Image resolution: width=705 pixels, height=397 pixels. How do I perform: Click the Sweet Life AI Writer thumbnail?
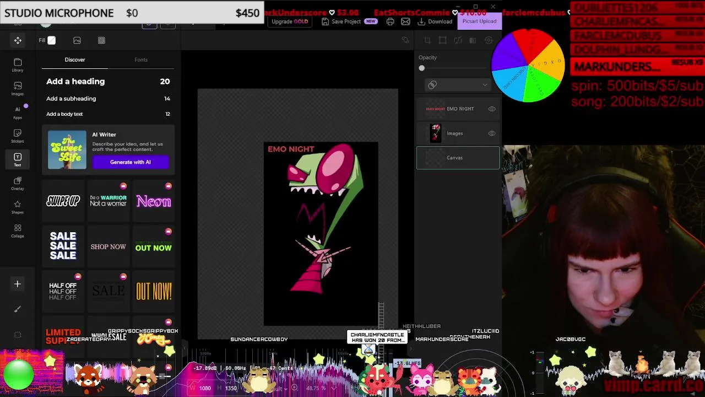(x=67, y=150)
